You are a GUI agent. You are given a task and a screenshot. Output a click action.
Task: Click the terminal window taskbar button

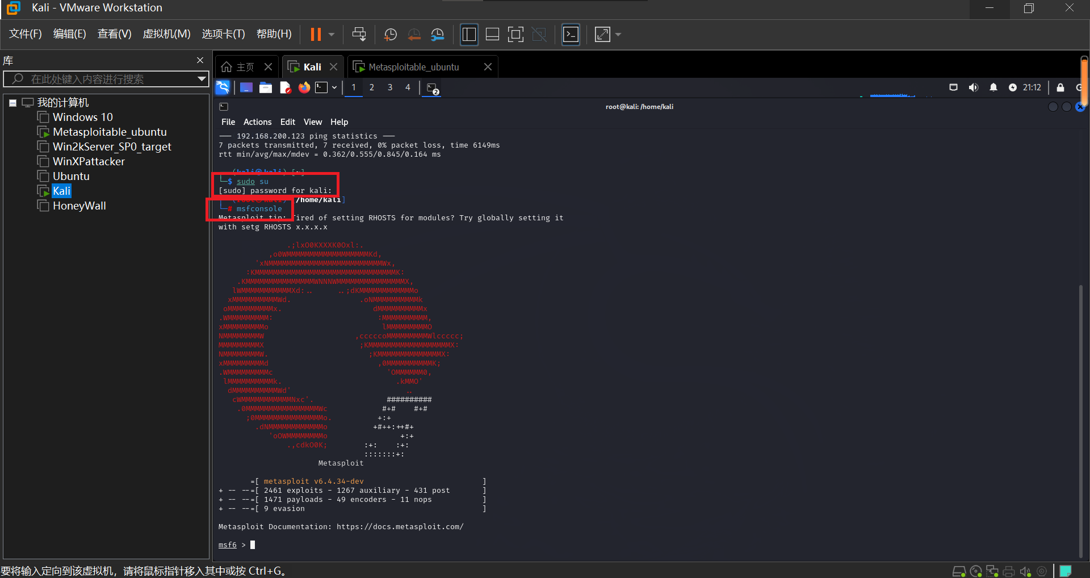coord(433,88)
